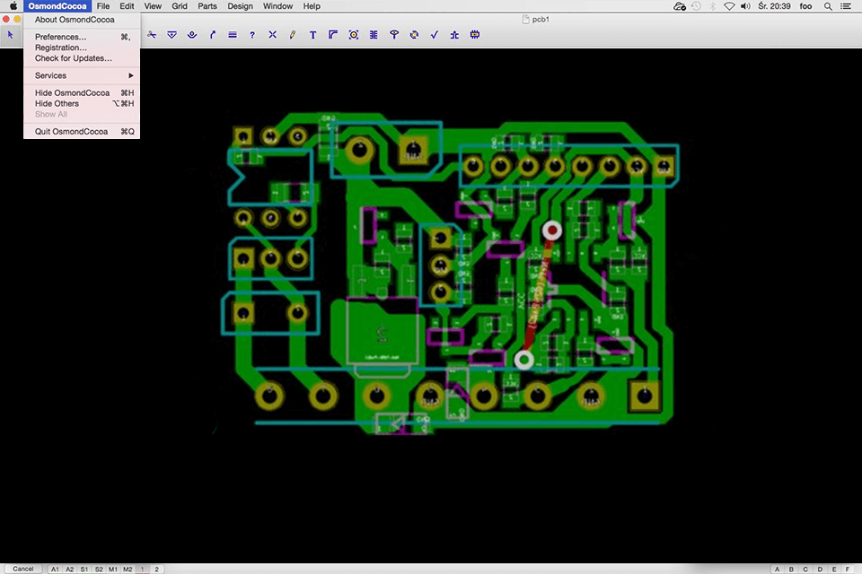Viewport: 862px width, 574px height.
Task: Select the Text tool icon
Action: [x=312, y=35]
